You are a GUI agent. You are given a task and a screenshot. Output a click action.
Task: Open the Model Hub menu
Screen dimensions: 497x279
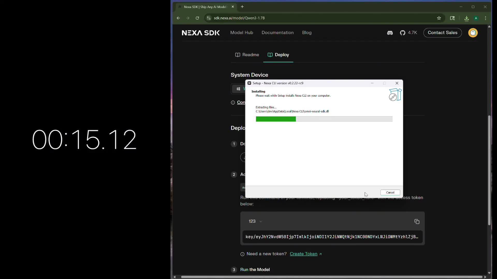242,33
